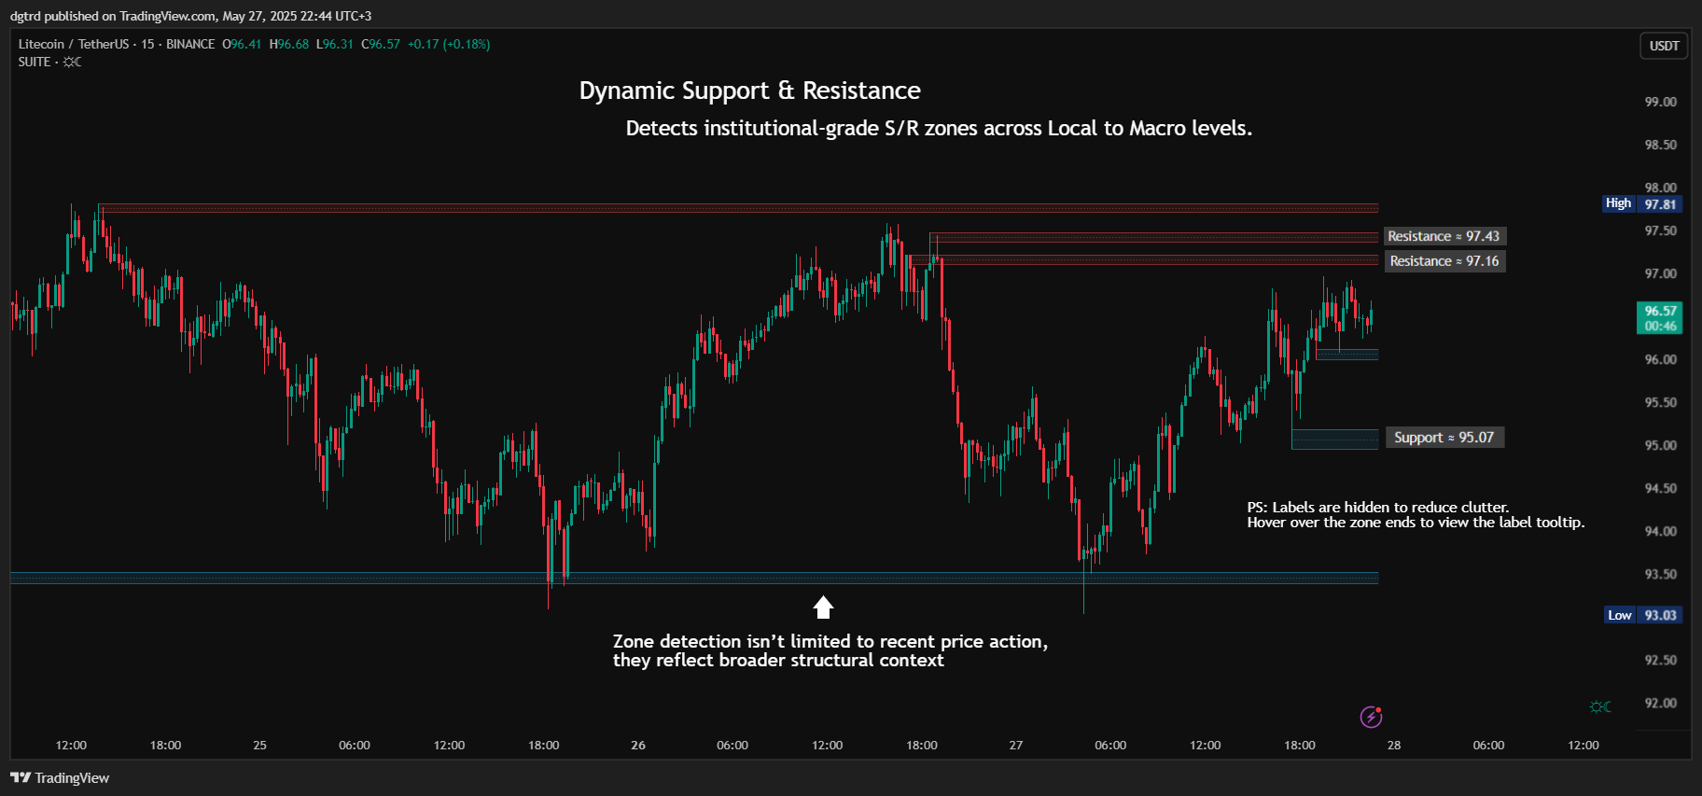Screen dimensions: 1702x796
Task: Click the change +0.17 (+0.18%) in legend
Action: click(x=449, y=44)
